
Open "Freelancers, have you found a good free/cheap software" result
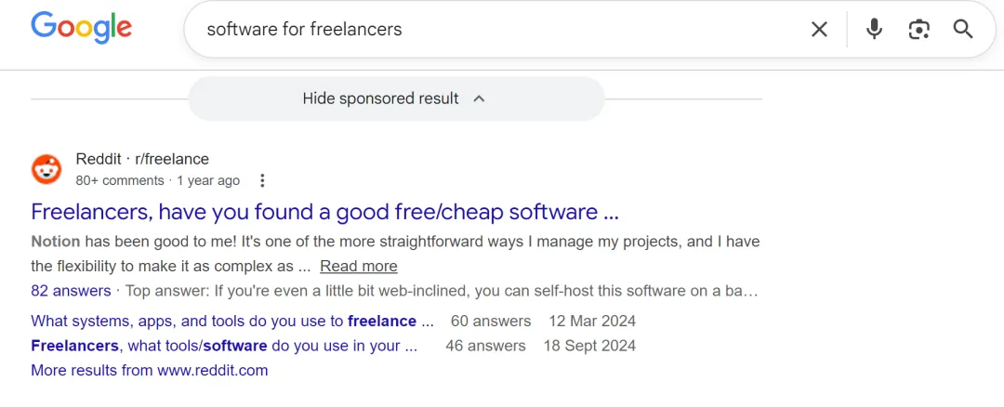[x=324, y=212]
